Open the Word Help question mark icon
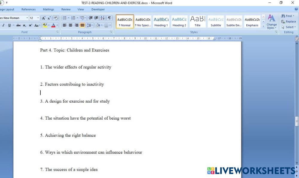The image size is (299, 178). (x=296, y=9)
